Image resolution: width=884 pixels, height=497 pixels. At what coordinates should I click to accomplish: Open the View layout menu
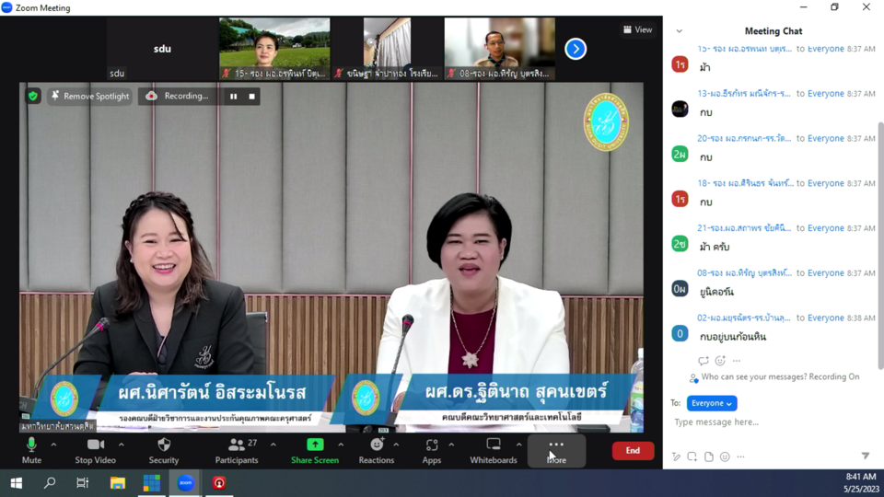coord(637,29)
